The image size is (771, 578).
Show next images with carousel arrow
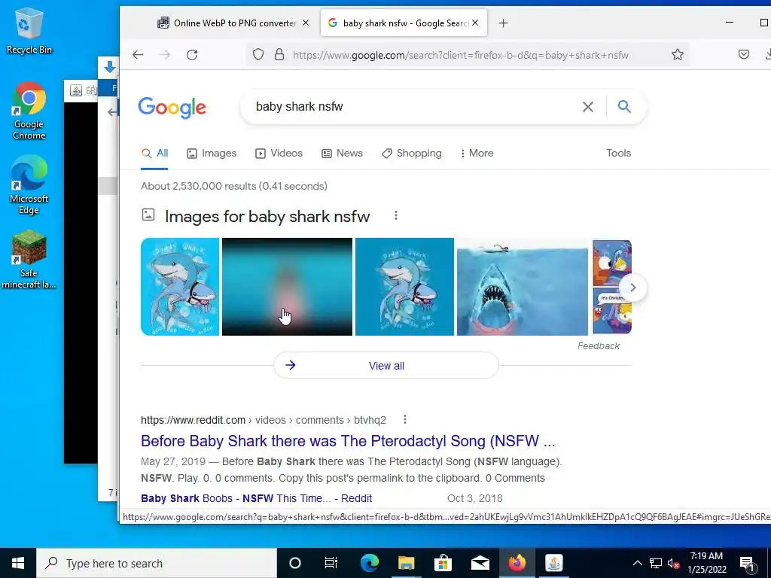(632, 287)
